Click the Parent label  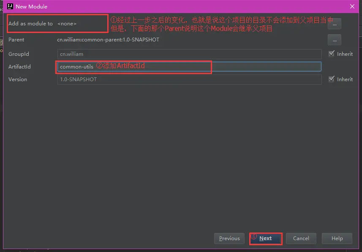[16, 40]
